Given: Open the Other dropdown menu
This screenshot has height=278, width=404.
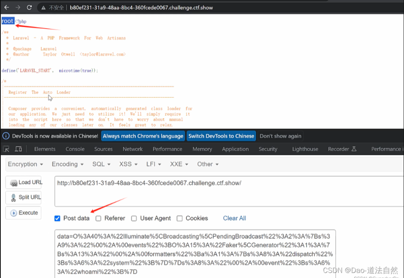Looking at the screenshot, I should [x=208, y=164].
